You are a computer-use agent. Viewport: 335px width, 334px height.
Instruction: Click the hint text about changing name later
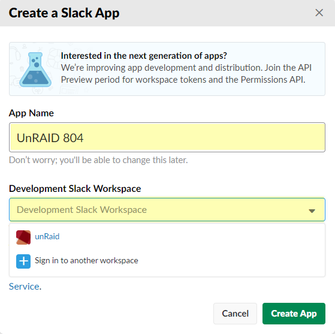pos(98,160)
